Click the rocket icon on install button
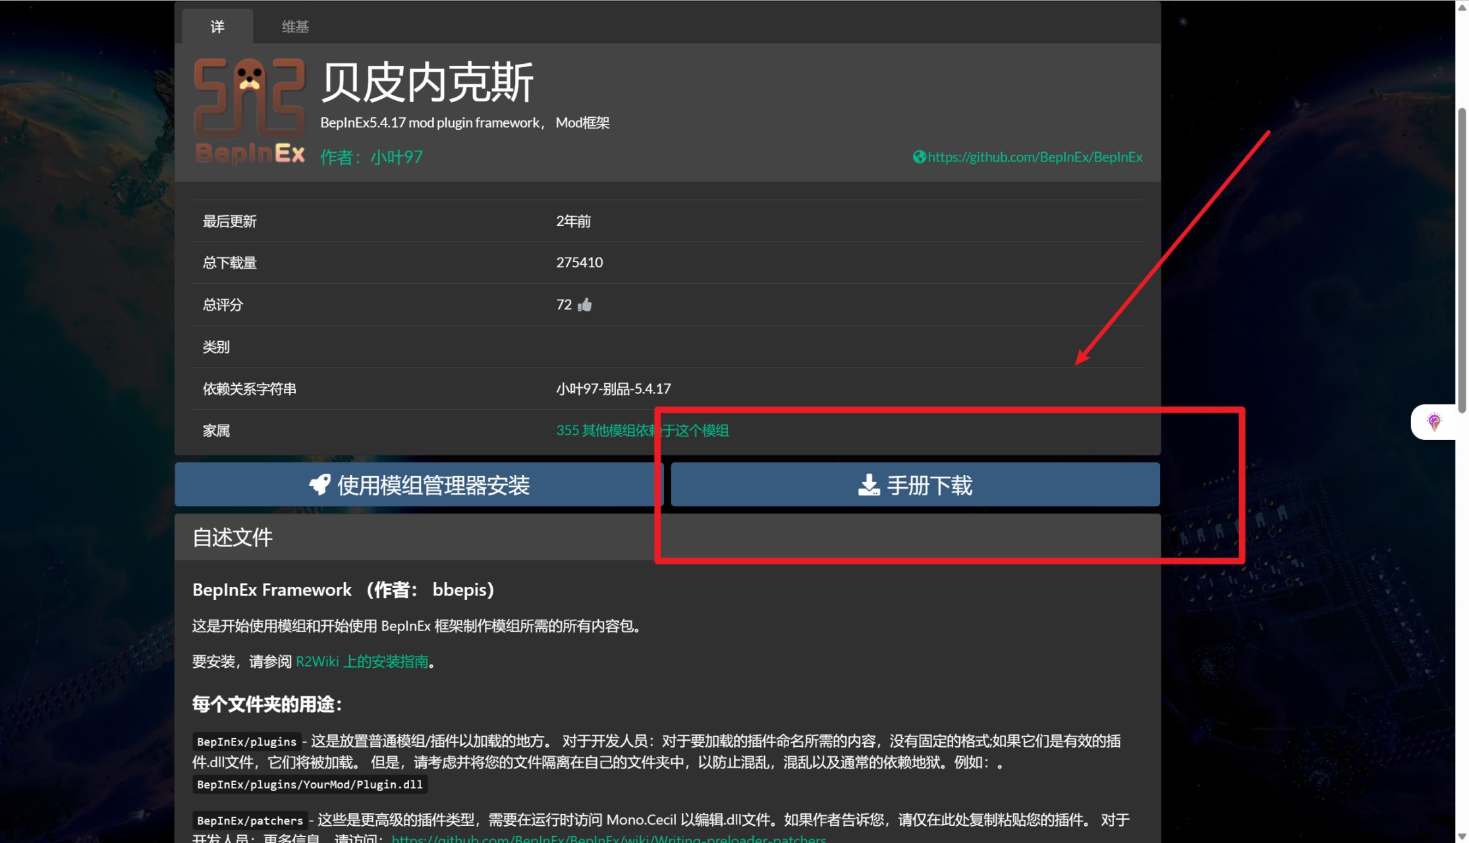 pos(320,485)
